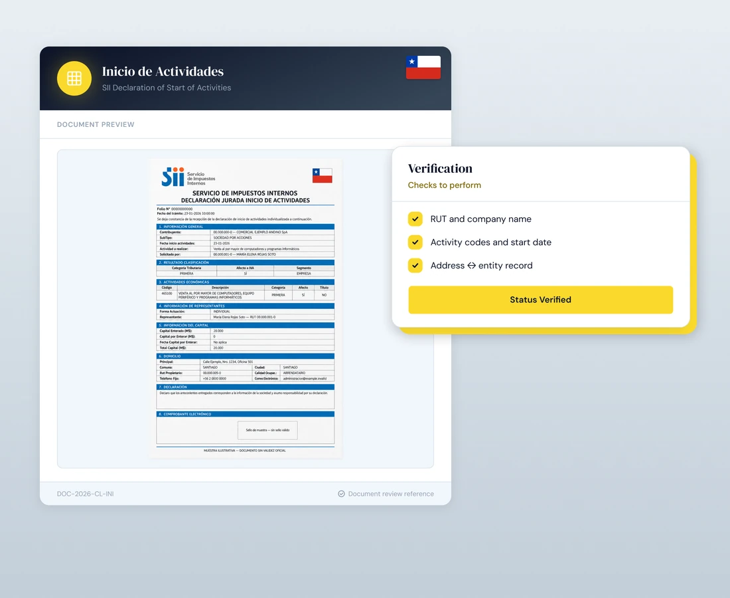Viewport: 730px width, 598px height.
Task: Click the DOCUMENT PREVIEW label
Action: coord(96,124)
